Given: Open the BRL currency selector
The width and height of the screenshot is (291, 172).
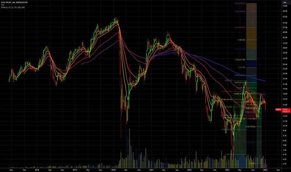Looking at the screenshot, I should (285, 3).
